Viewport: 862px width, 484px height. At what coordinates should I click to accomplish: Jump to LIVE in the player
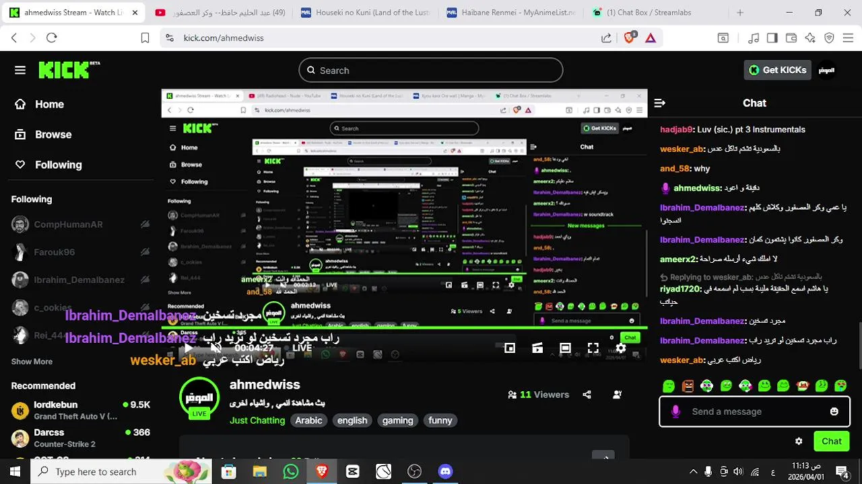pyautogui.click(x=302, y=348)
